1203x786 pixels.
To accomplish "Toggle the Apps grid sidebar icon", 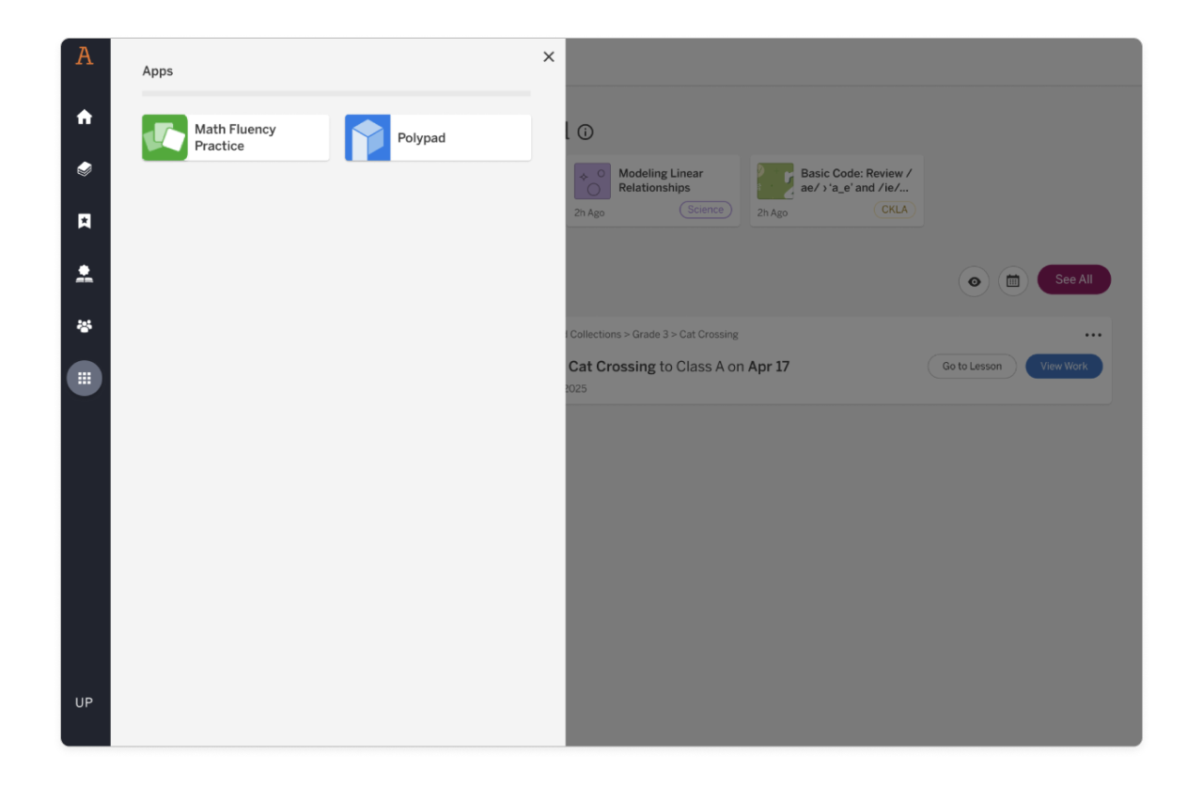I will (x=85, y=378).
